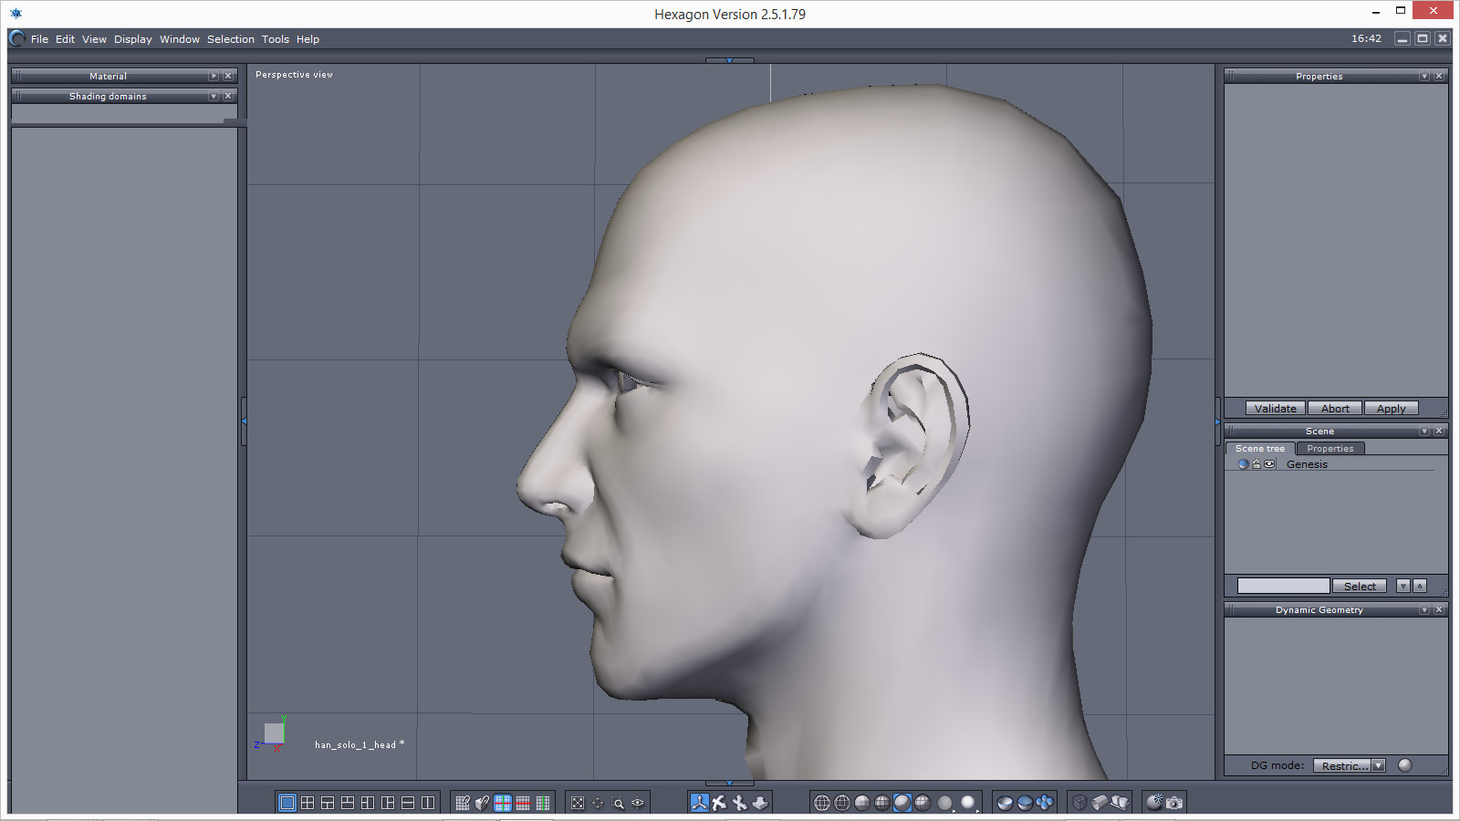Select Genesis in the scene tree
This screenshot has width=1460, height=821.
click(x=1307, y=464)
